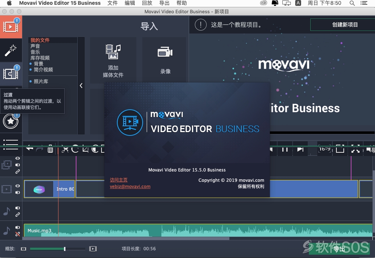Open the 16:9 aspect ratio selector
375x258 pixels.
(325, 149)
